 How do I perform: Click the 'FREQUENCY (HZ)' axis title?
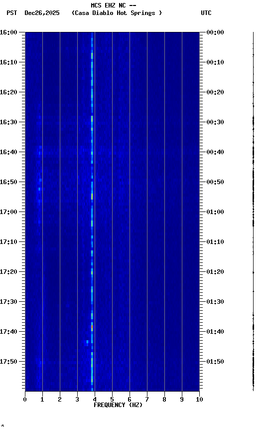(118, 405)
